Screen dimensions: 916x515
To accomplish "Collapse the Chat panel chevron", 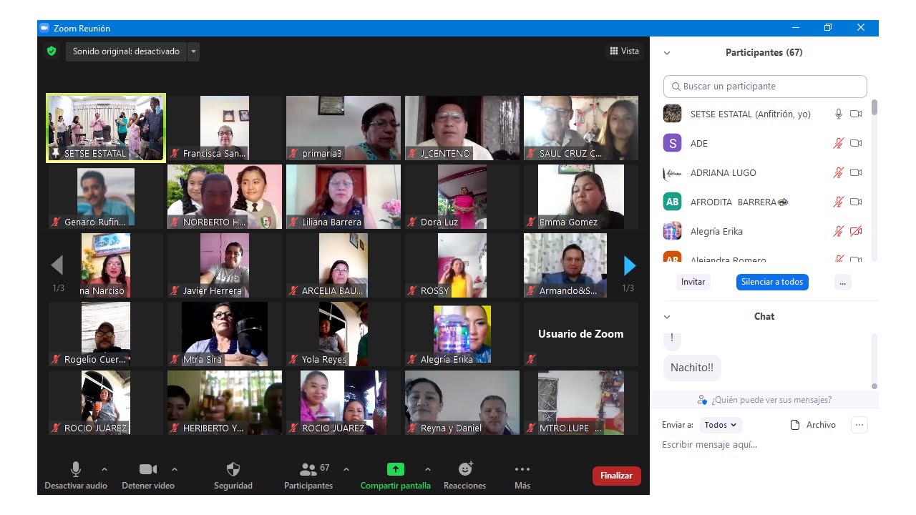I will coord(667,317).
